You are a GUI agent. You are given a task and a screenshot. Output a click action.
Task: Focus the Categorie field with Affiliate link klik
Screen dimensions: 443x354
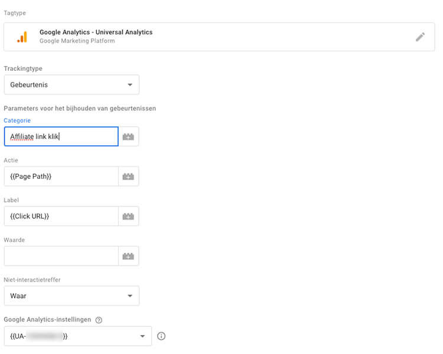click(61, 137)
